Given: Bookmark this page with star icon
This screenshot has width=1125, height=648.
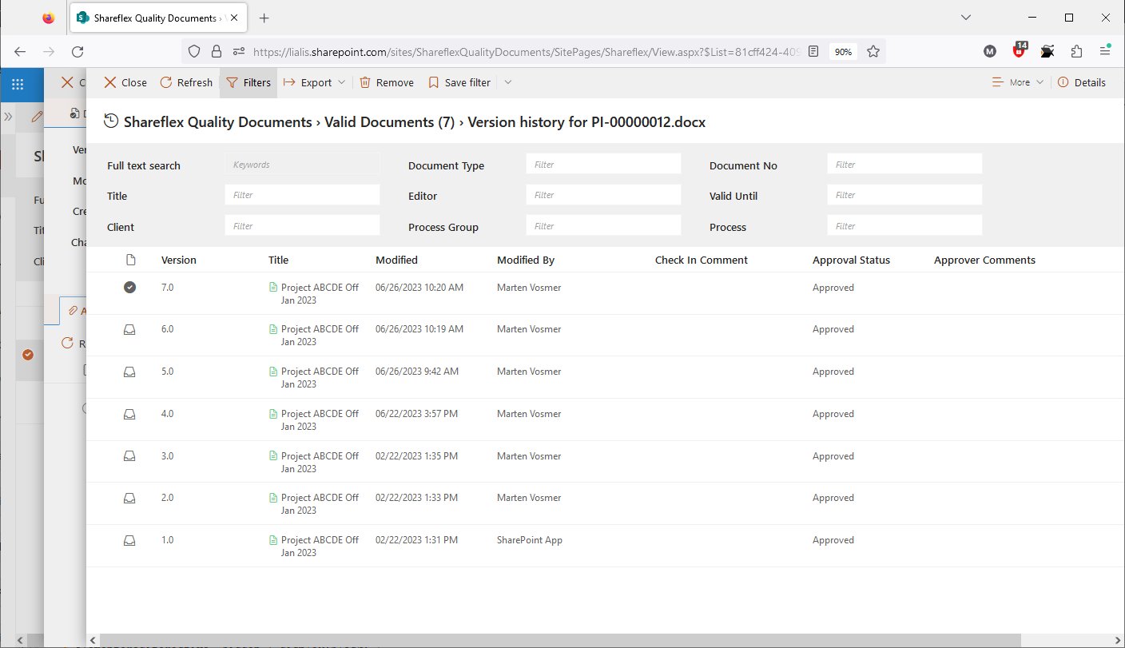Looking at the screenshot, I should [x=873, y=51].
